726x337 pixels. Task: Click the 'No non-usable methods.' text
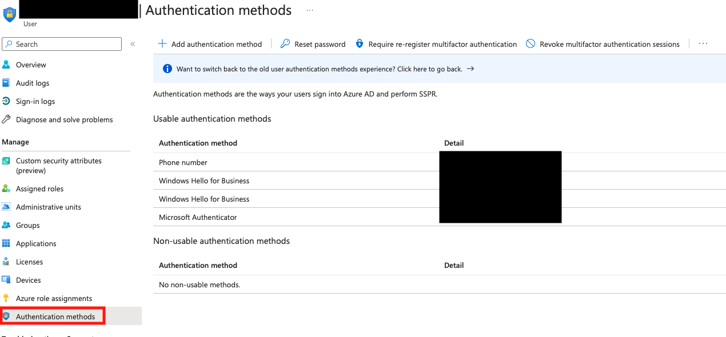click(x=200, y=285)
